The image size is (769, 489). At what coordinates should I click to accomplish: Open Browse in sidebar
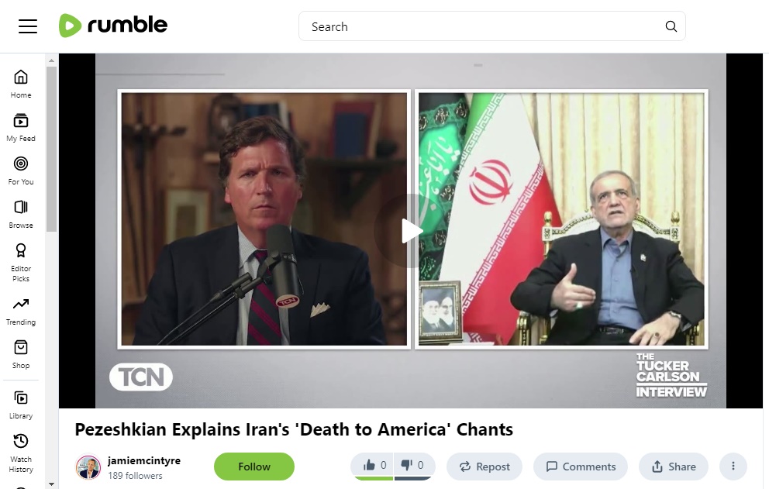21,215
